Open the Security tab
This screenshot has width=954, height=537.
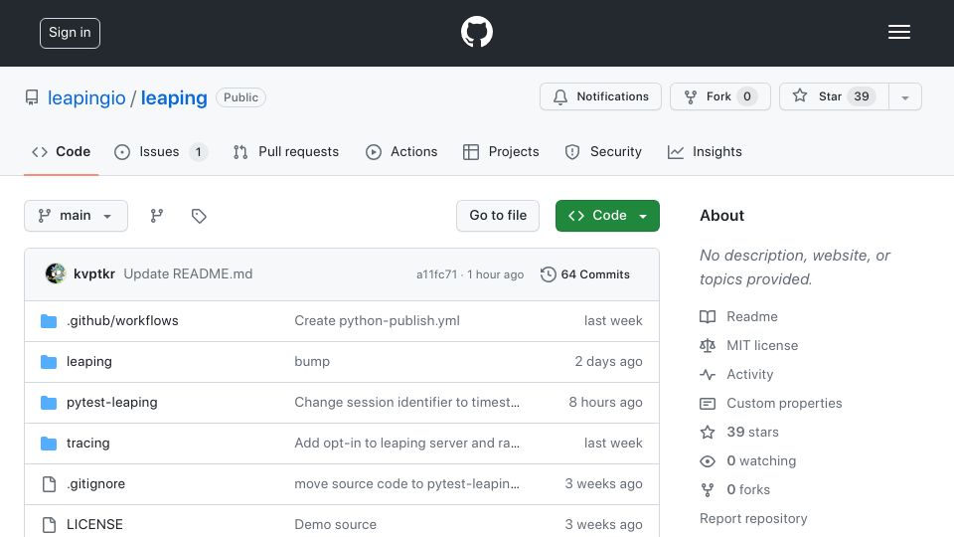(x=603, y=151)
